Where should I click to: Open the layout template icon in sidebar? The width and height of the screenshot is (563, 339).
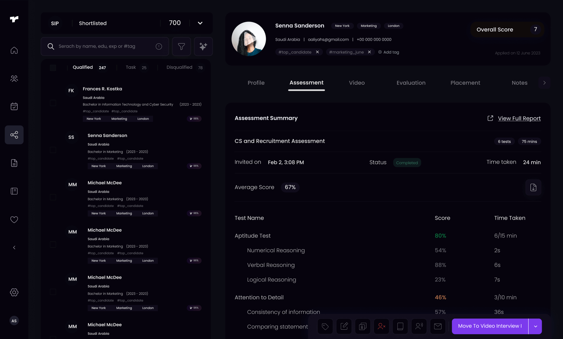(14, 191)
